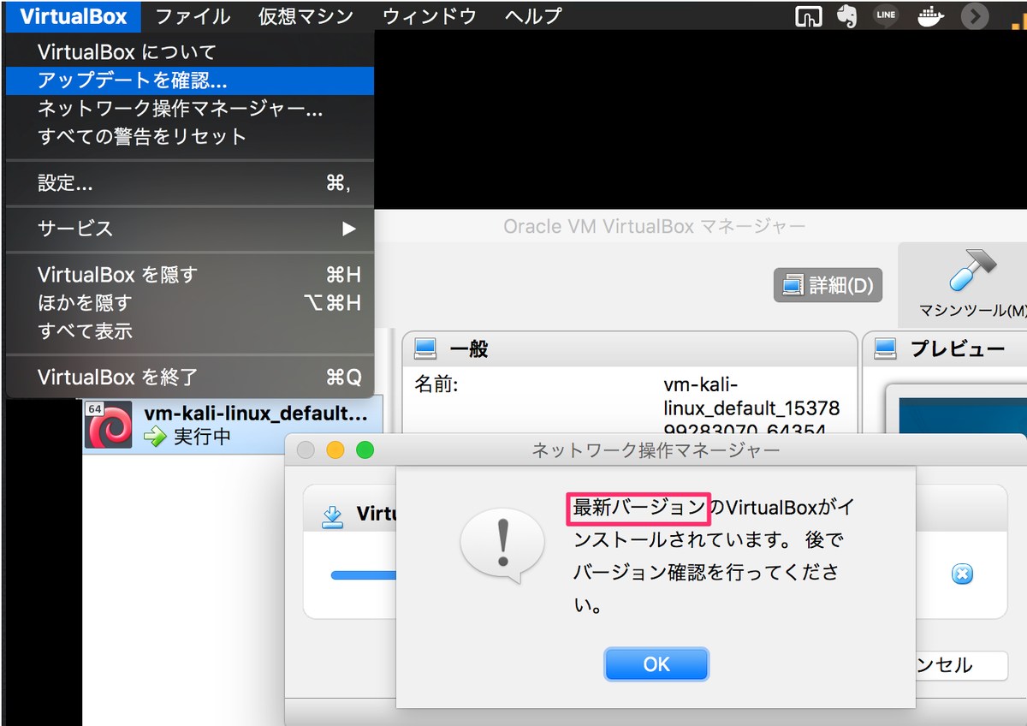
Task: Click the green running-state arrow icon
Action: point(155,437)
